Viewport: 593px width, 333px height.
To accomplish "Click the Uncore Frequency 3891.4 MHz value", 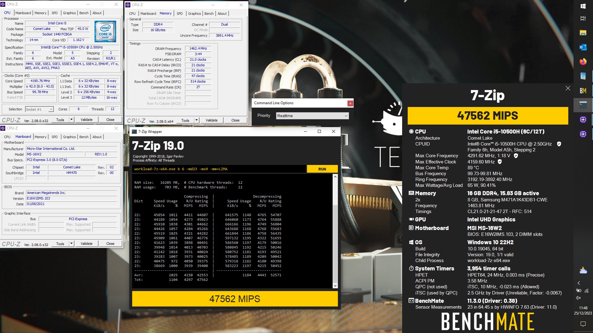I will pos(225,35).
